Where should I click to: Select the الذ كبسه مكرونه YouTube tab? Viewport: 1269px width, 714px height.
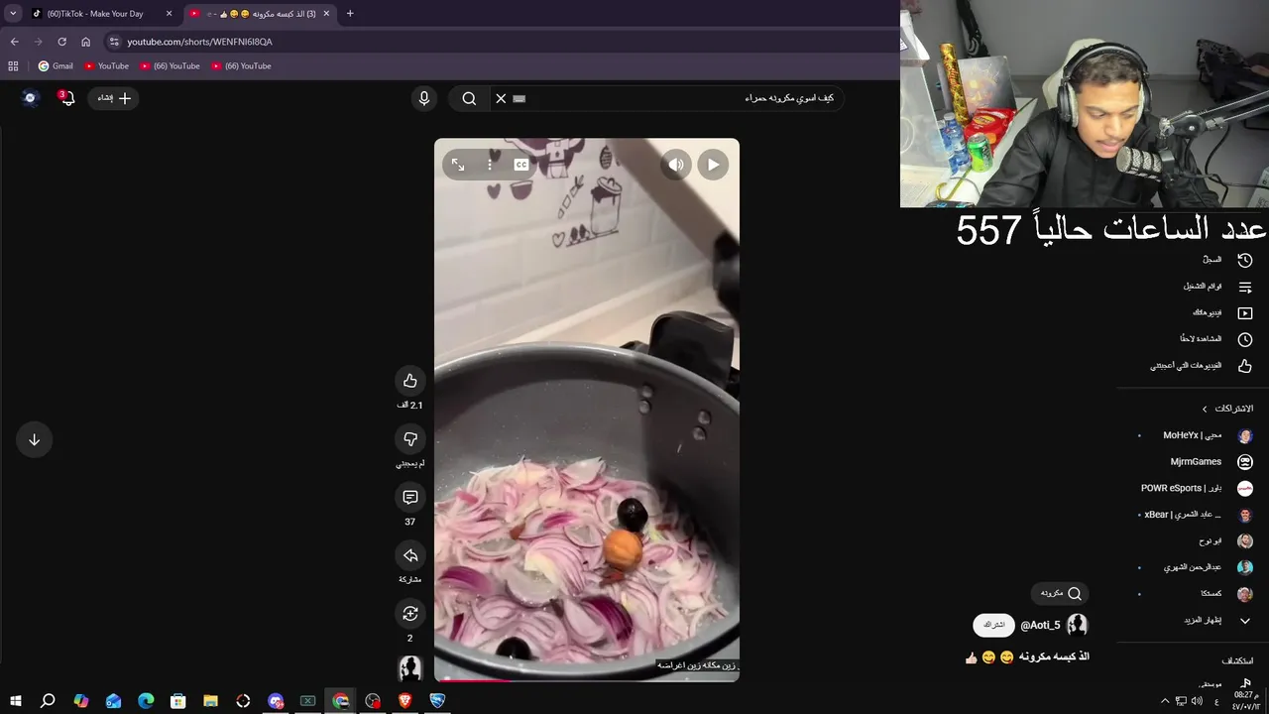(x=260, y=14)
